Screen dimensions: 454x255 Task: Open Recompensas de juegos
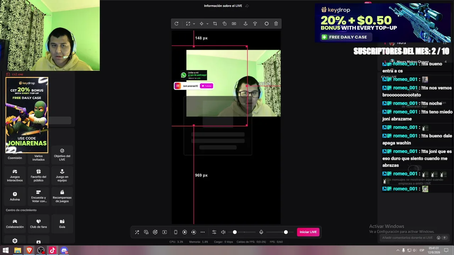tap(62, 197)
